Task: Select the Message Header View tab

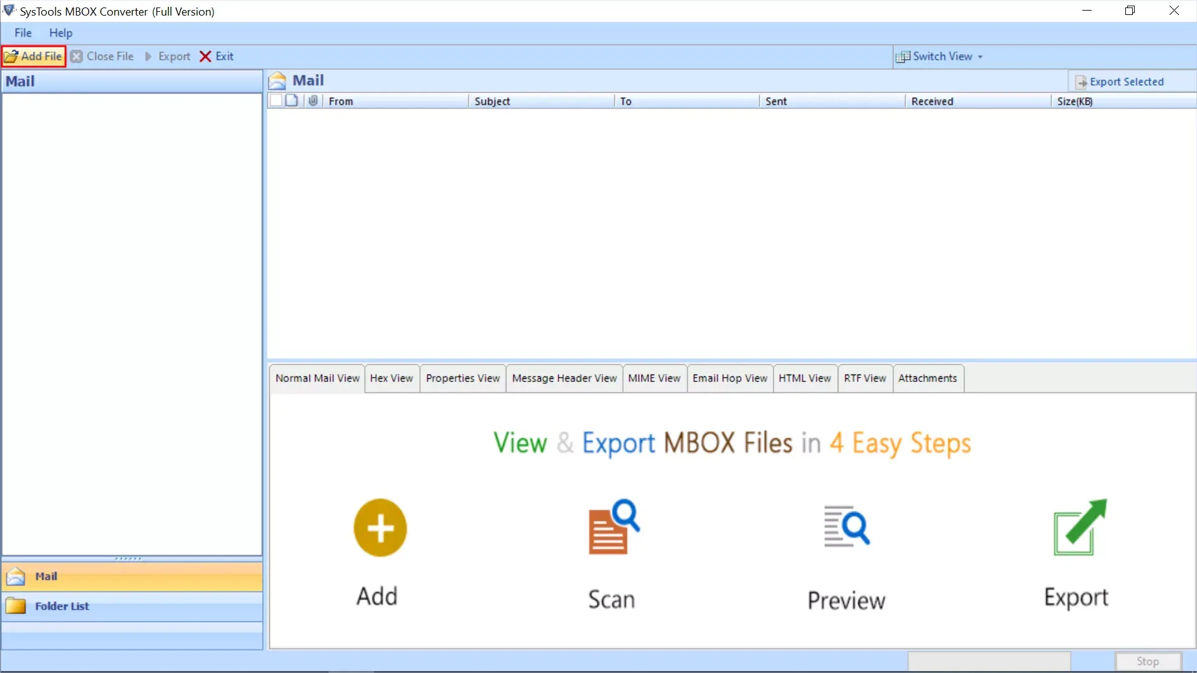Action: (564, 378)
